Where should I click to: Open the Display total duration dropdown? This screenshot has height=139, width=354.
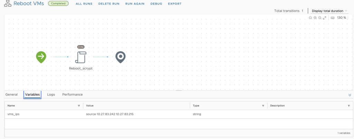coord(329,11)
